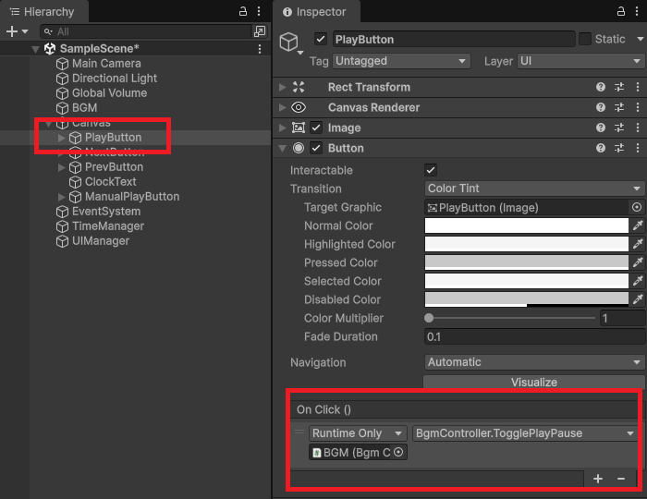647x499 pixels.
Task: Expand the Rect Transform component
Action: pos(283,87)
